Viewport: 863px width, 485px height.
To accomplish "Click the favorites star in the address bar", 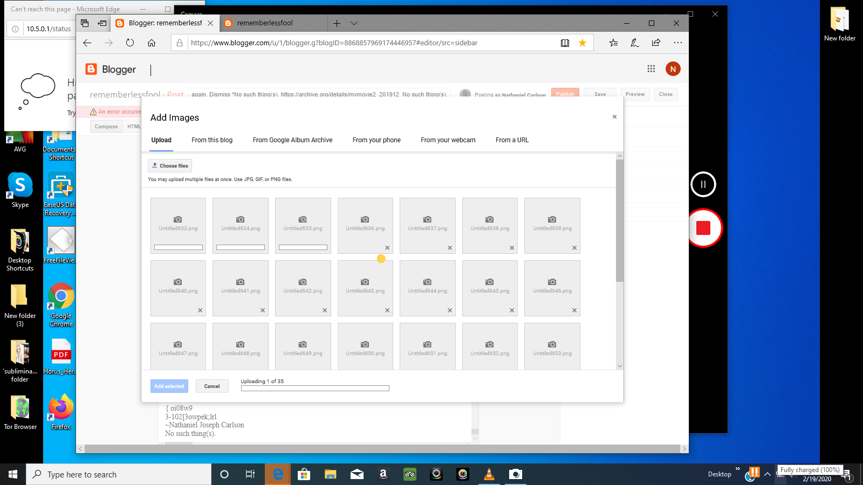I will pyautogui.click(x=583, y=43).
